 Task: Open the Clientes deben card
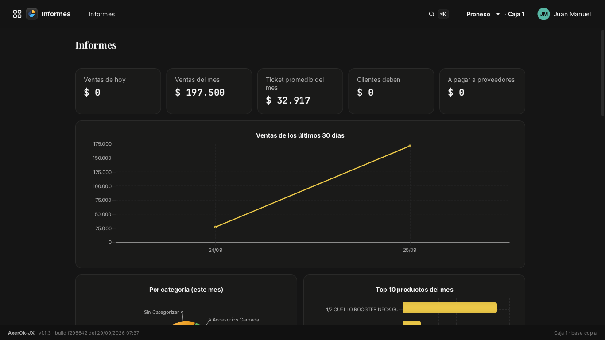point(391,91)
